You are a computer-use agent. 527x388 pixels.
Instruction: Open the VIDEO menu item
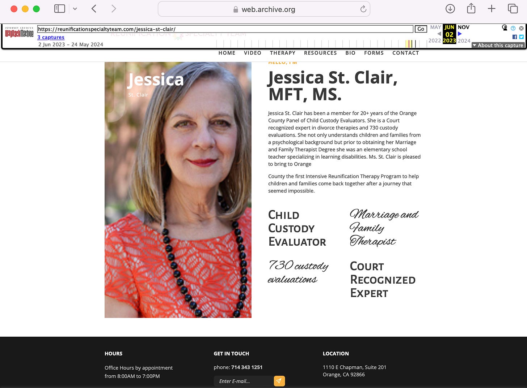point(253,53)
